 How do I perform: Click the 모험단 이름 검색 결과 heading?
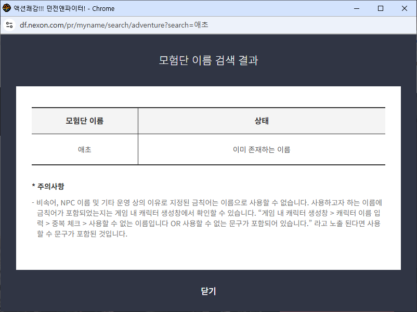(208, 60)
